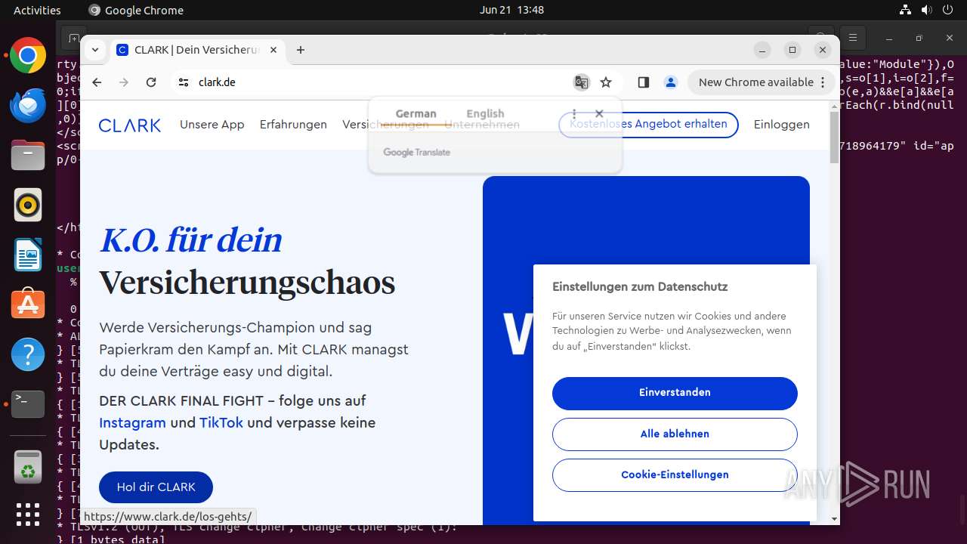The width and height of the screenshot is (967, 544).
Task: Go forward in Chrome
Action: 124,82
